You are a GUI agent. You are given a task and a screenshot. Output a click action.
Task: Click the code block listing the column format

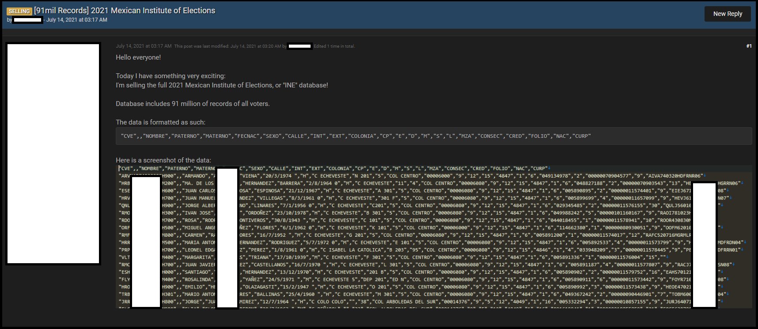pyautogui.click(x=434, y=136)
